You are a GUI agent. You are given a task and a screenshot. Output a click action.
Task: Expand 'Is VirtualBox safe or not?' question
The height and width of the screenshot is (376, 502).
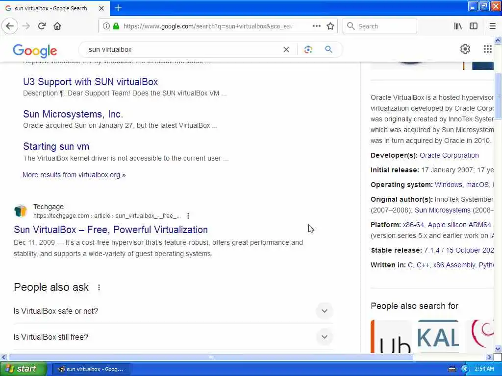(173, 311)
